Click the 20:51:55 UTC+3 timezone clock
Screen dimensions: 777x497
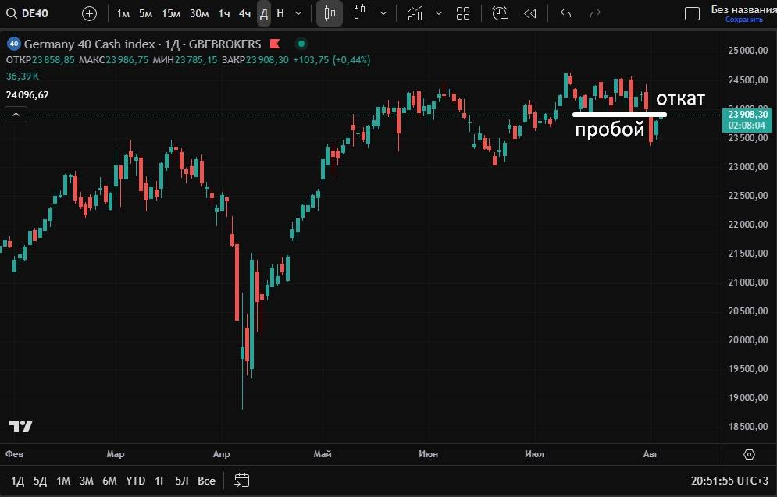click(x=728, y=481)
